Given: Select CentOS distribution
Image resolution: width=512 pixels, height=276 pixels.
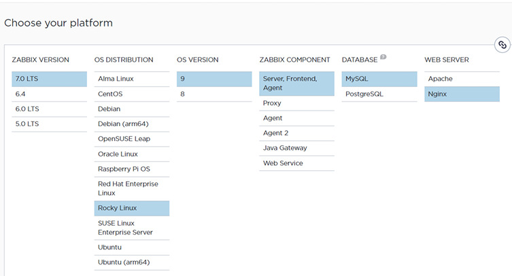Looking at the screenshot, I should pos(132,94).
